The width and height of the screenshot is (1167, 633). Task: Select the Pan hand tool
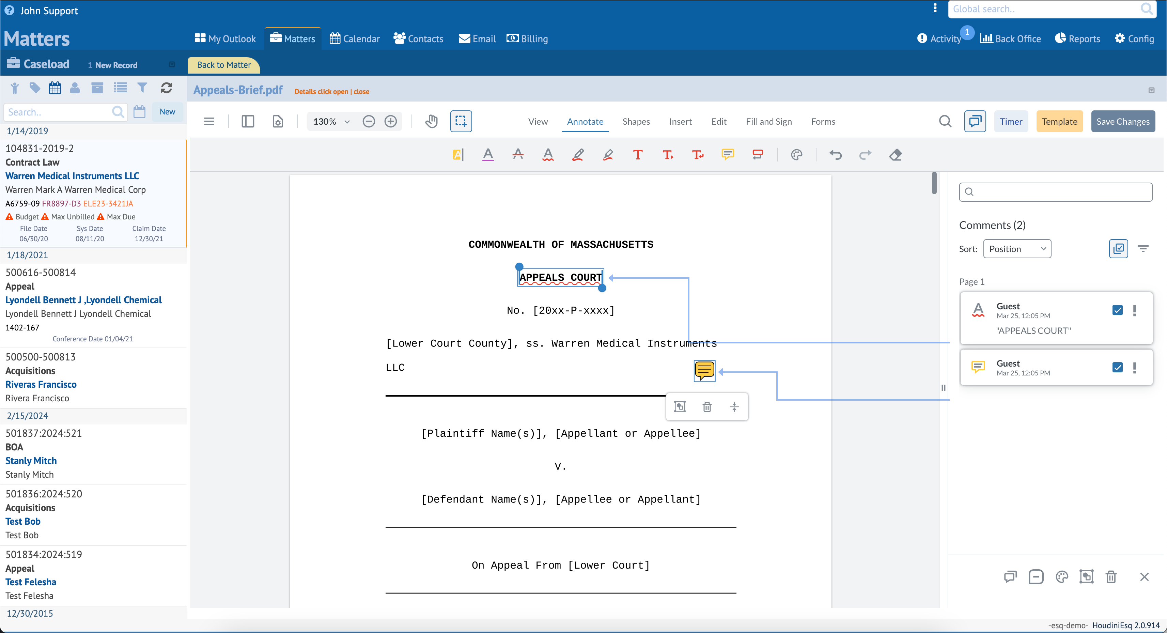pyautogui.click(x=431, y=121)
